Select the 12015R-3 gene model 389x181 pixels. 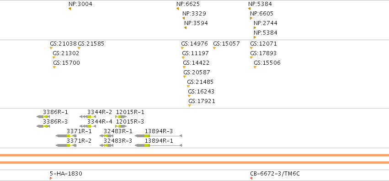121,126
